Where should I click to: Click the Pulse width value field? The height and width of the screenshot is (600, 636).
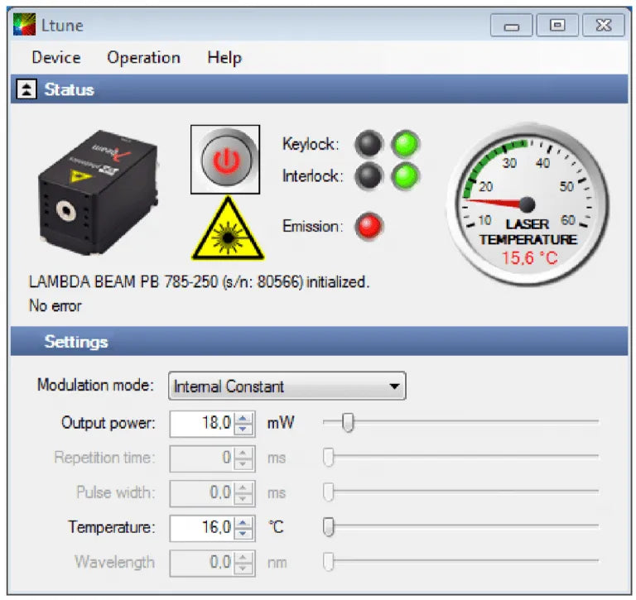coord(202,493)
